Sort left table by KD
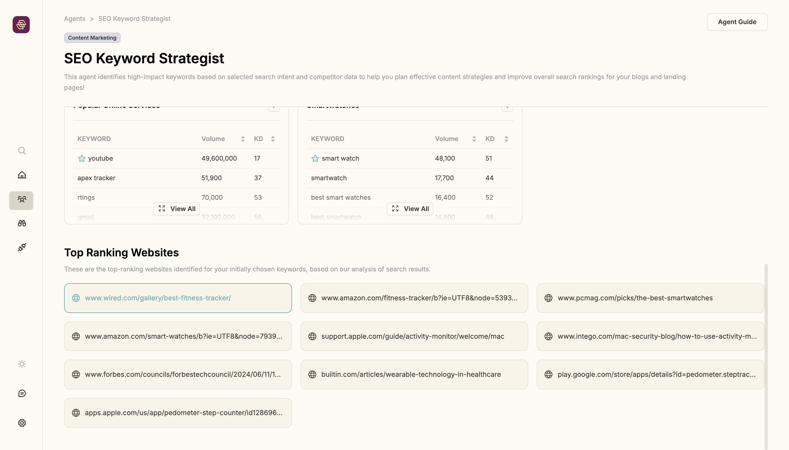Screen dimensions: 789x450 tap(272, 139)
